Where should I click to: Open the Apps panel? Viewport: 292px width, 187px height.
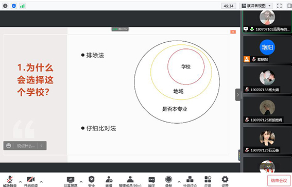pyautogui.click(x=208, y=181)
